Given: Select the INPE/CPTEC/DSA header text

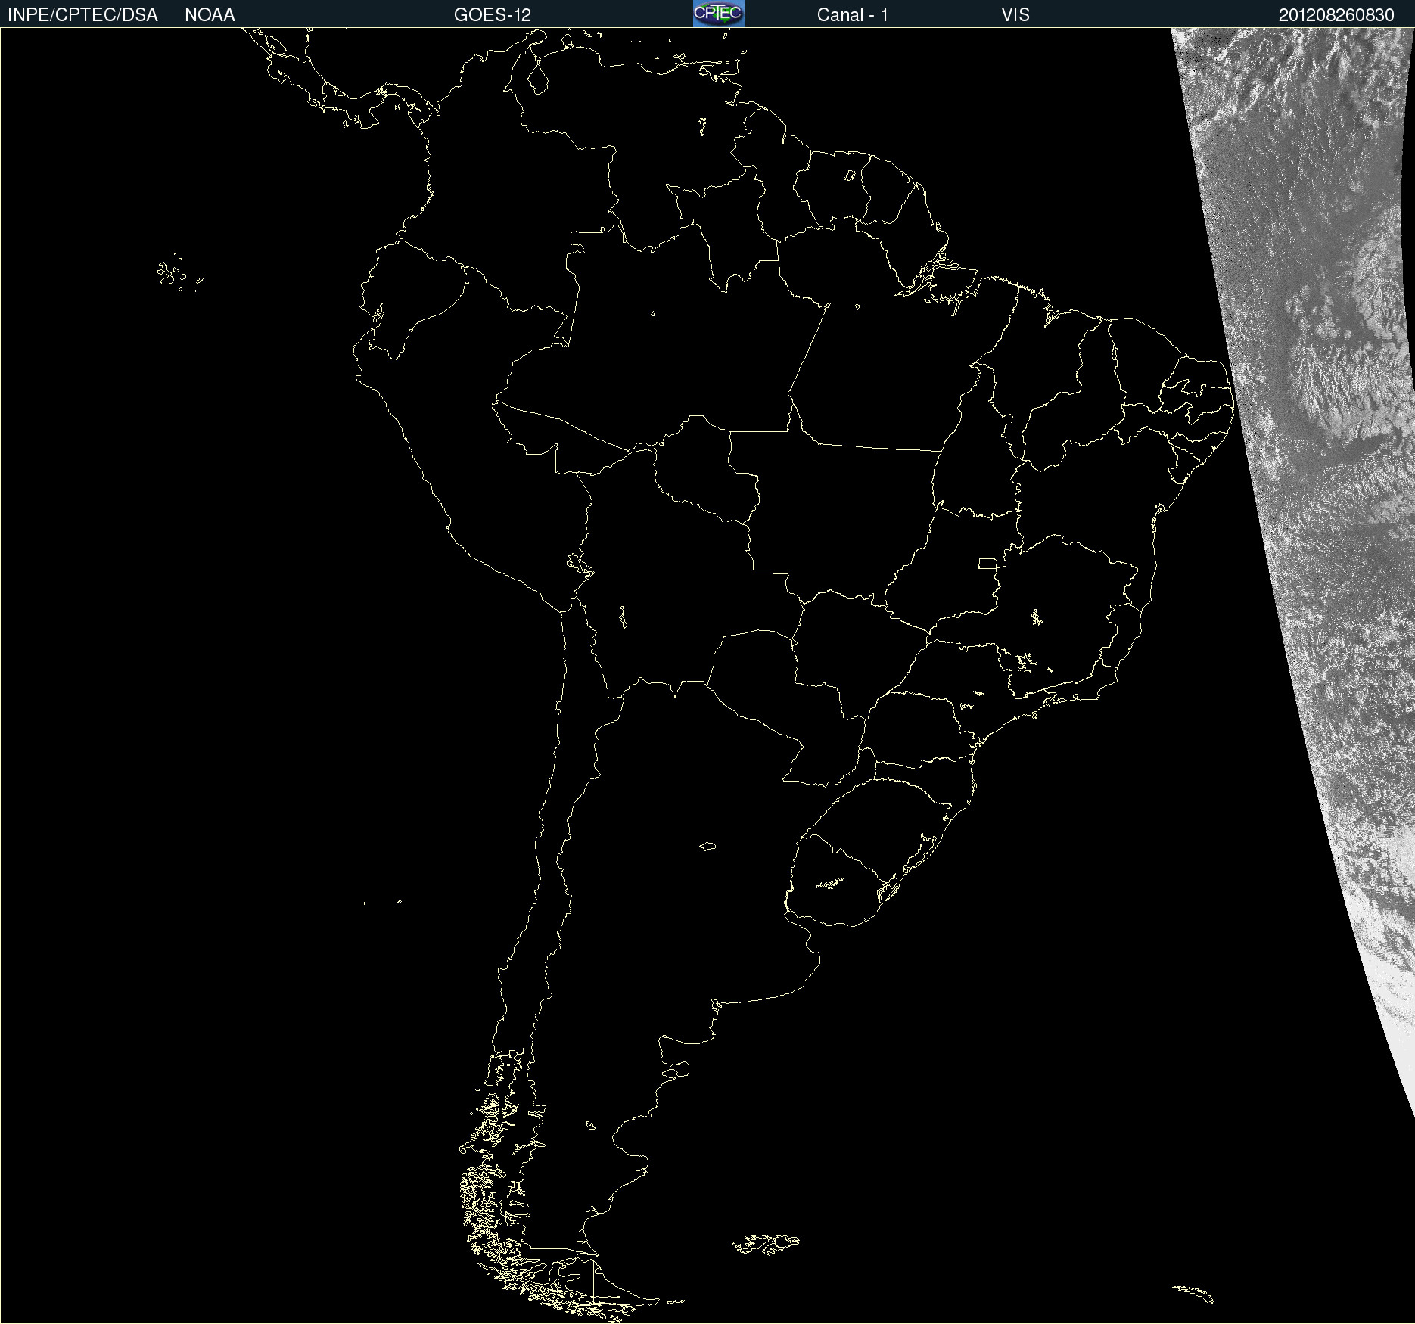Looking at the screenshot, I should (x=82, y=15).
